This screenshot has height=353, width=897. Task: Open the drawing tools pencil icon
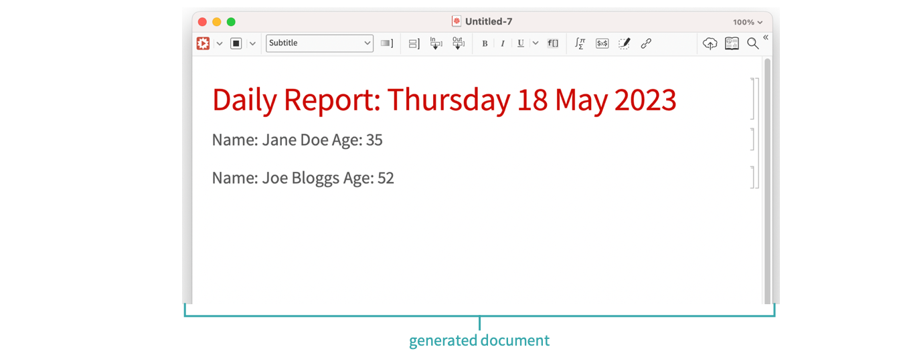[x=624, y=43]
